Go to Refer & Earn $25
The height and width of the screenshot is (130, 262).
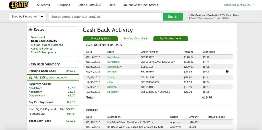click(89, 5)
